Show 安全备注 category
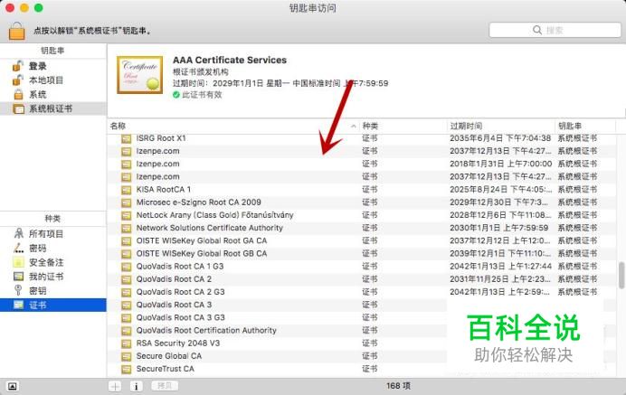Screen dimensions: 626x395 pos(53,262)
